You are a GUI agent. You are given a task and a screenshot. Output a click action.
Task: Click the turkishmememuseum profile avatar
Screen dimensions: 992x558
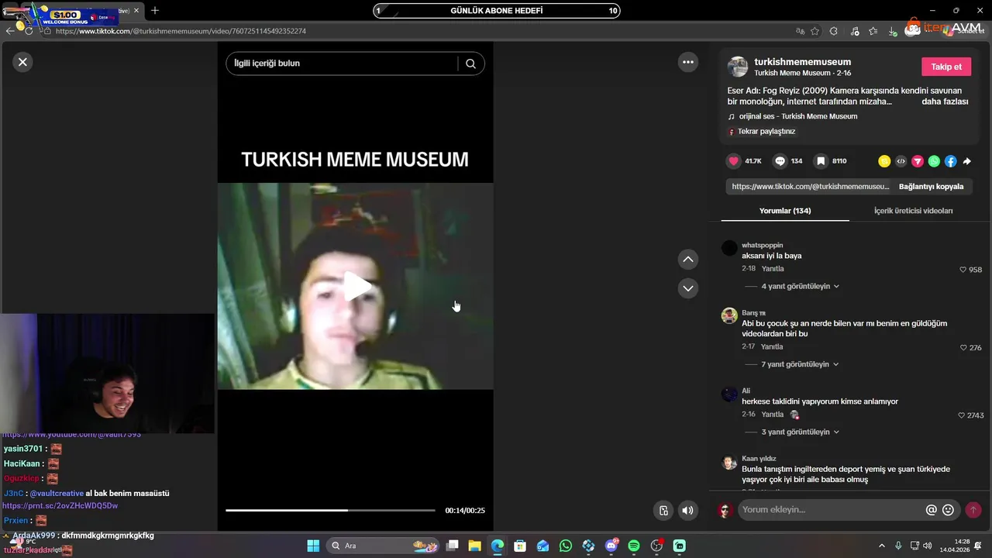pyautogui.click(x=737, y=67)
